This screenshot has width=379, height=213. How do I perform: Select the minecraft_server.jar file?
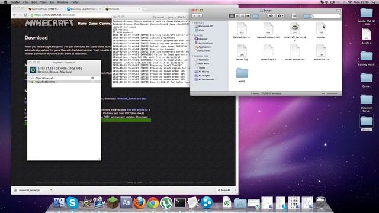[x=295, y=31]
